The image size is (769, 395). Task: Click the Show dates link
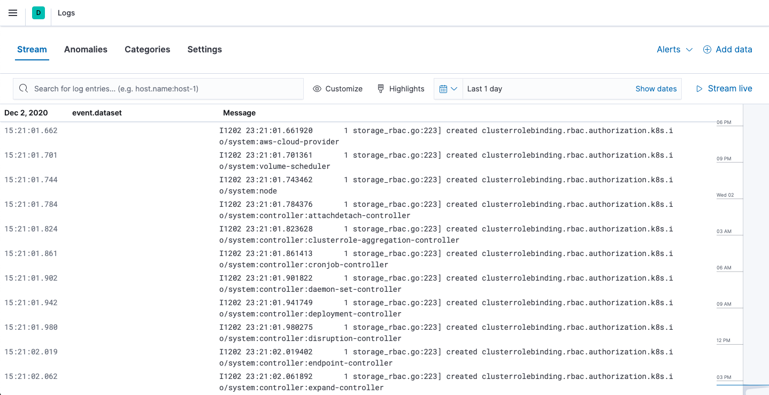(x=656, y=88)
